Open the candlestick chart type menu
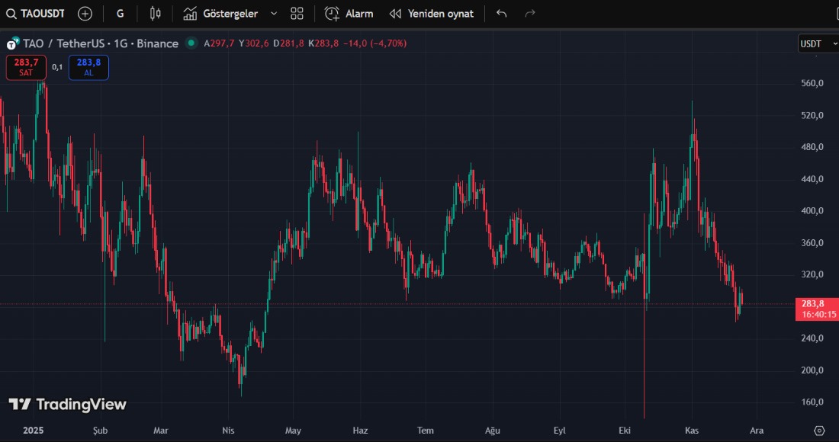Image resolution: width=839 pixels, height=442 pixels. tap(156, 14)
